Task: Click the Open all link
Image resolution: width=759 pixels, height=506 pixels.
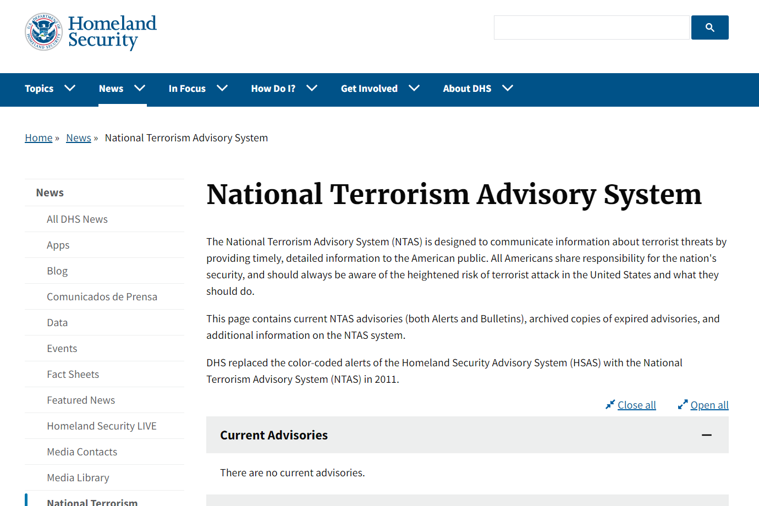Action: pos(710,405)
